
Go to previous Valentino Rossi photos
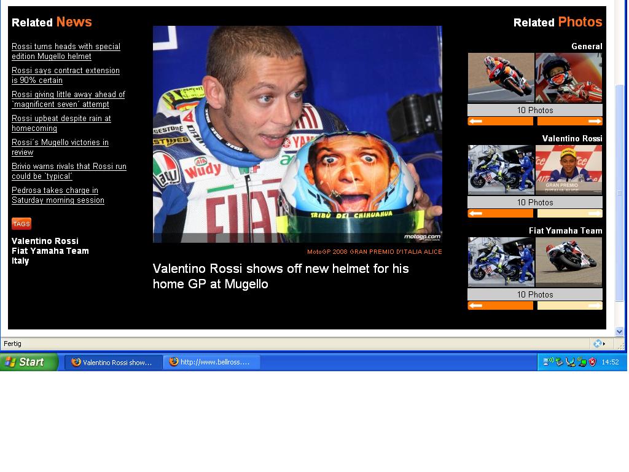pyautogui.click(x=500, y=213)
